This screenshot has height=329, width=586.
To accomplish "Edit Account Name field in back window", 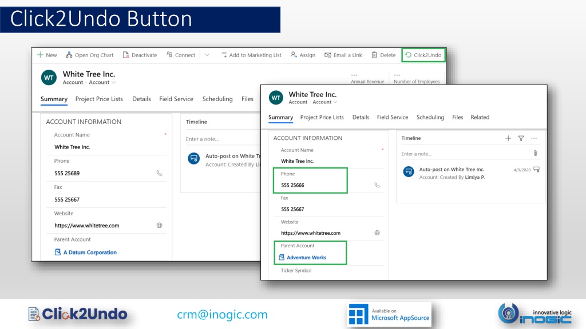I will [106, 147].
